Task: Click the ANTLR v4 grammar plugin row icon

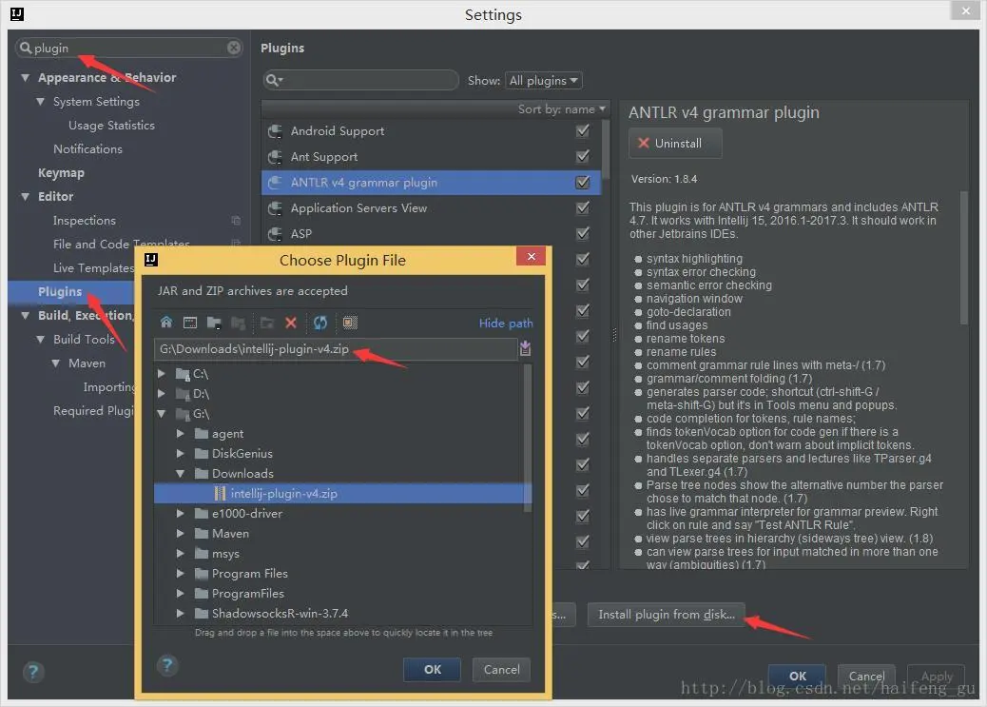Action: 275,183
